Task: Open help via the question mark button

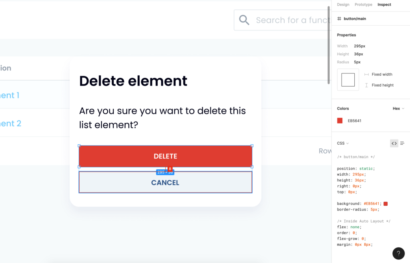Action: click(x=398, y=253)
